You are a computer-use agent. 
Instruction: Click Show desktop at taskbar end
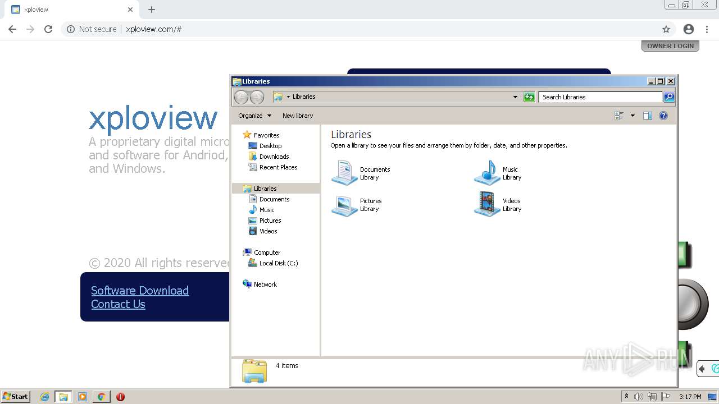[713, 397]
